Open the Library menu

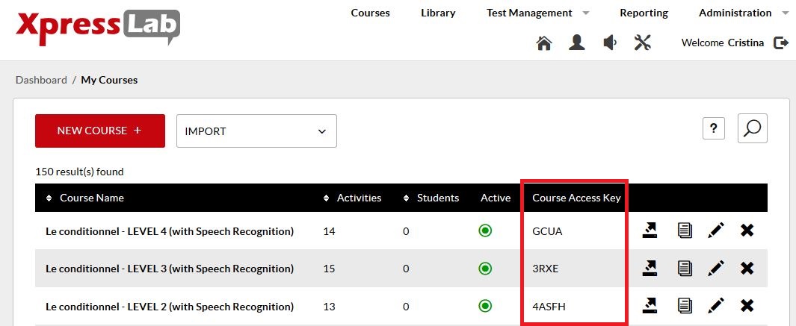tap(438, 13)
